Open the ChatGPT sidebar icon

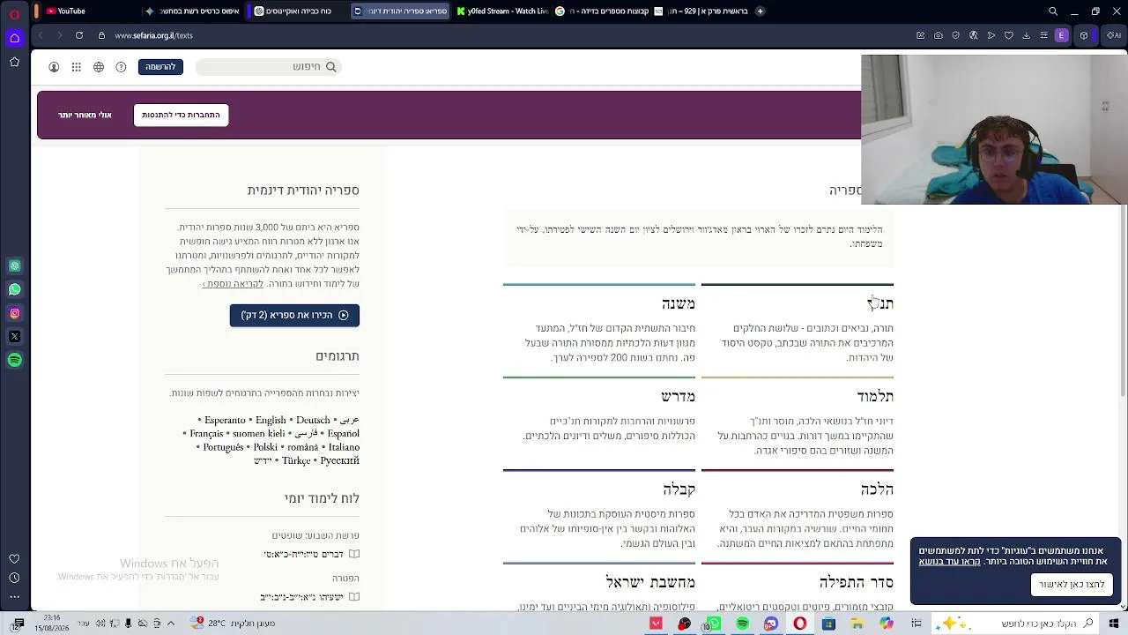tap(14, 265)
